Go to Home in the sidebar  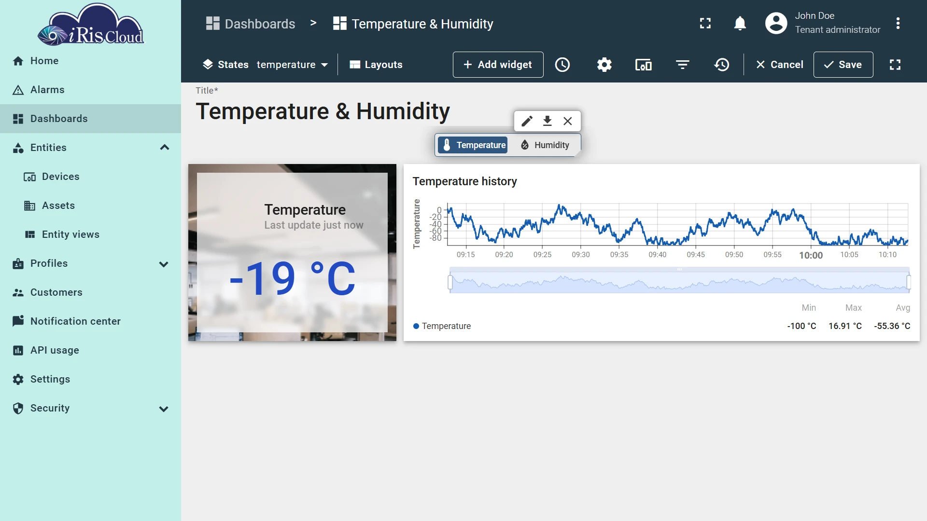pyautogui.click(x=90, y=61)
